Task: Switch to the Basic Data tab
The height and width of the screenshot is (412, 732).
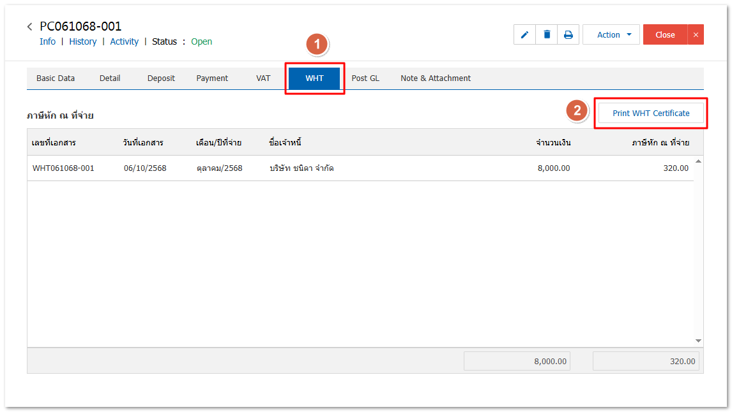Action: pos(56,78)
